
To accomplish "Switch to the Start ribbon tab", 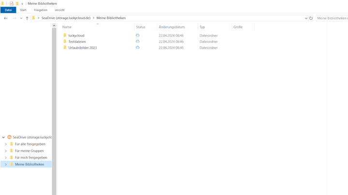I will 23,10.
